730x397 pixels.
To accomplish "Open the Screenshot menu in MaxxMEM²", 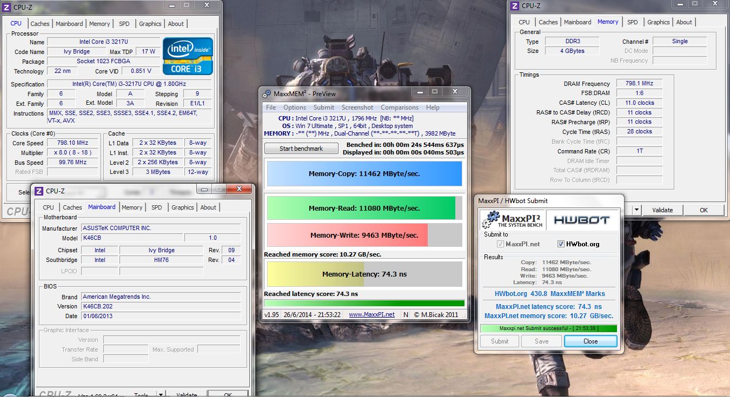I will point(357,107).
